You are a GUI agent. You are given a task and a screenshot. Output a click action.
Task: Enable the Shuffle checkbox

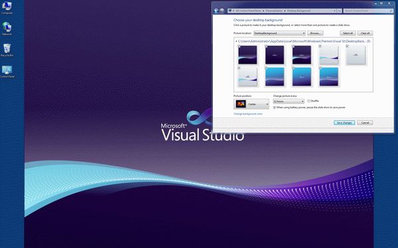[x=309, y=101]
